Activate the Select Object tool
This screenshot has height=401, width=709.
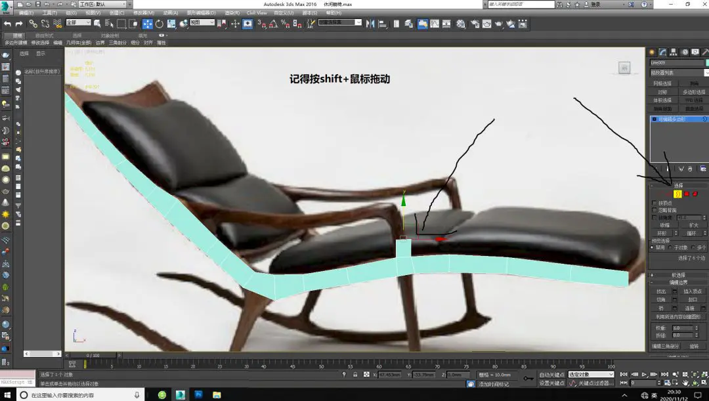coord(97,24)
